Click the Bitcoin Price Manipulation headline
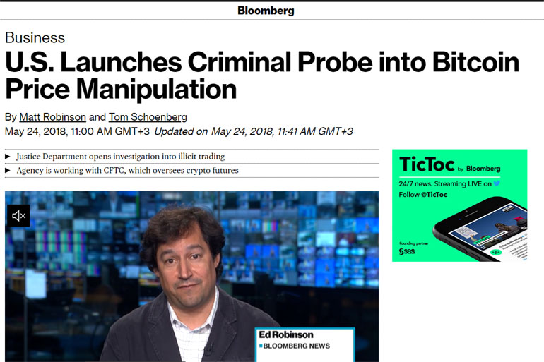This screenshot has width=544, height=362. point(261,76)
